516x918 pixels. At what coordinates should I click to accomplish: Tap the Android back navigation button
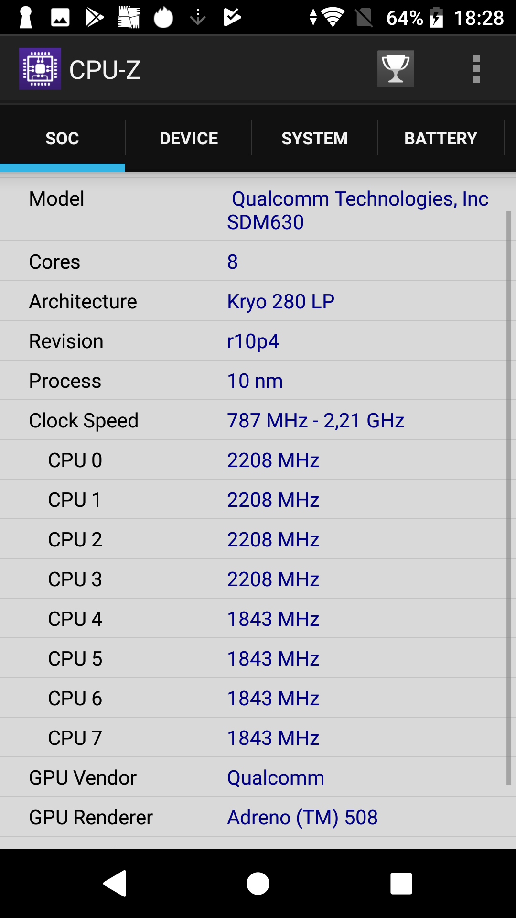115,883
